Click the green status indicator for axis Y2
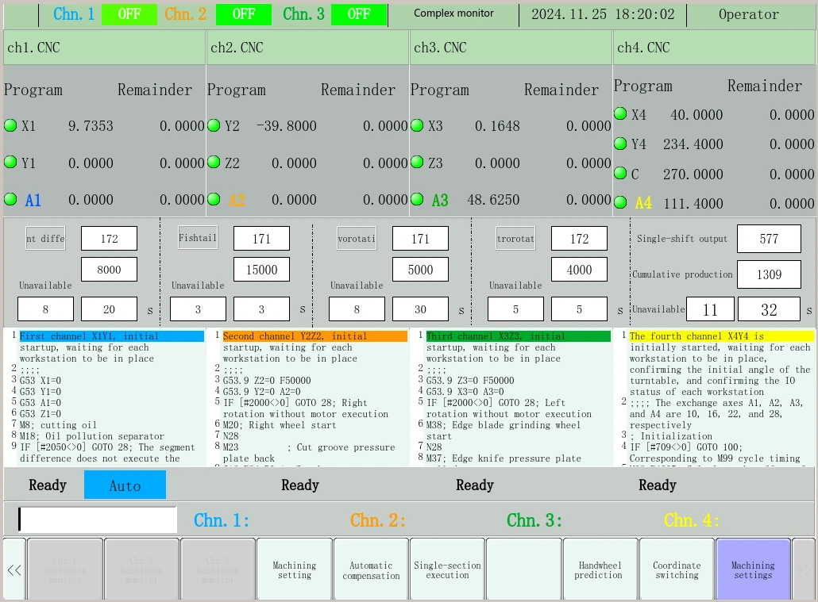Image resolution: width=818 pixels, height=602 pixels. click(214, 125)
